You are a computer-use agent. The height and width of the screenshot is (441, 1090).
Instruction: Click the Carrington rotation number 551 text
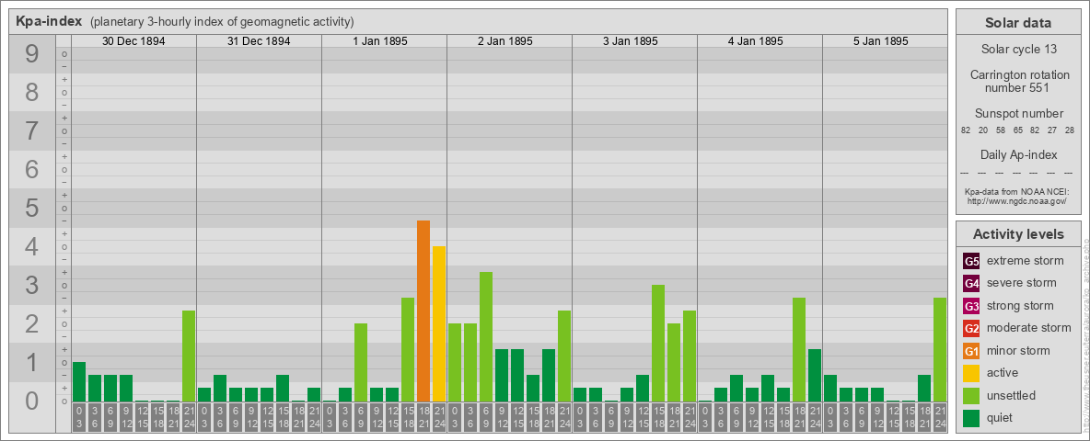[x=1018, y=81]
